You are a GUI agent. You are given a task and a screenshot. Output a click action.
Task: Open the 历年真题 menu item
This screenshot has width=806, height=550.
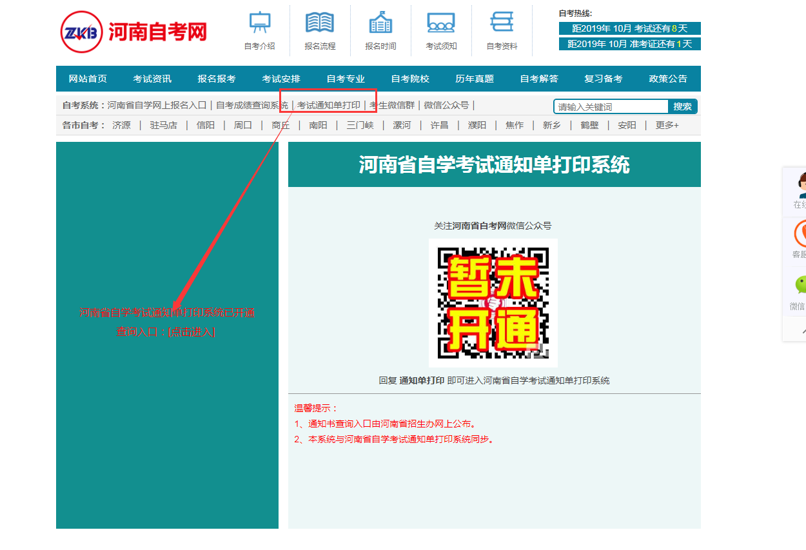pyautogui.click(x=475, y=79)
